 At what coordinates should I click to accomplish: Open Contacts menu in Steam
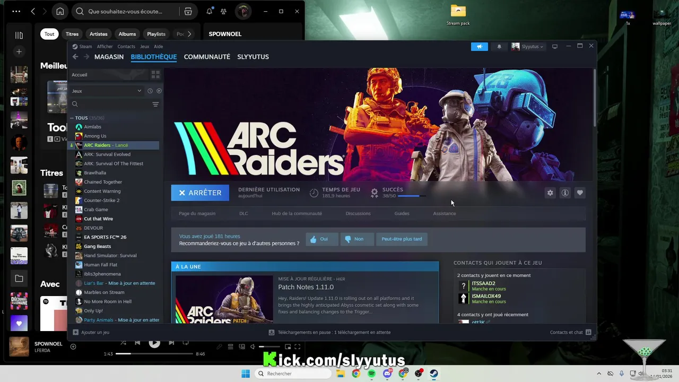pos(126,47)
